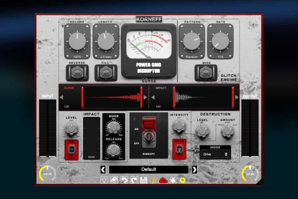Viewport: 298px width, 199px height.
Task: Click the Volume knob
Action: click(x=77, y=41)
